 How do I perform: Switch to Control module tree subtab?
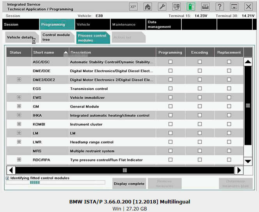57,37
